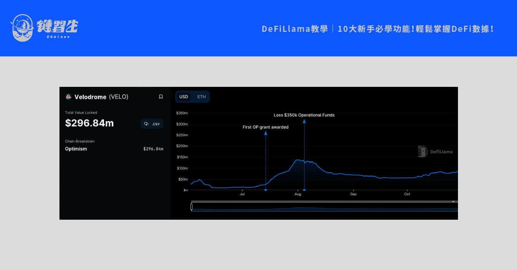Click the 'First OP grant awarded' annotation text
Viewport: 517px width, 270px height.
coord(265,127)
